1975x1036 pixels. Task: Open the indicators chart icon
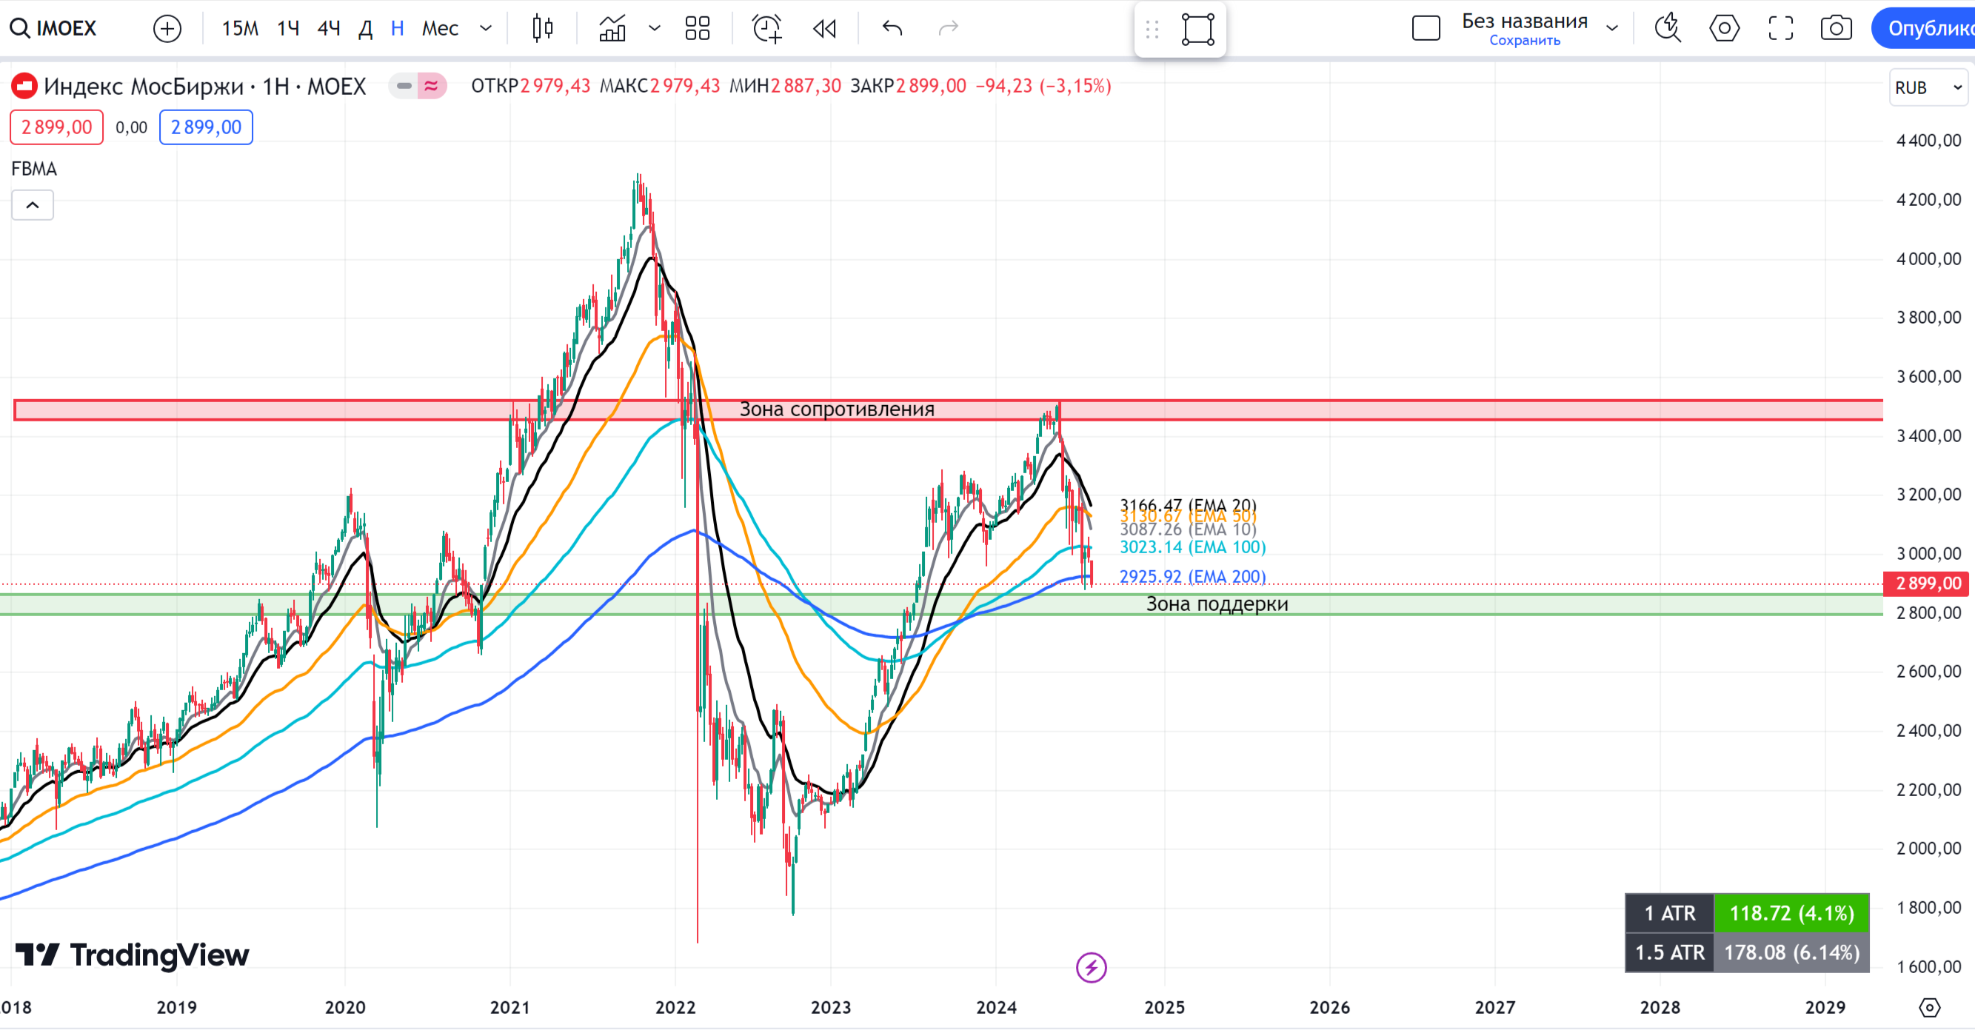click(x=612, y=28)
